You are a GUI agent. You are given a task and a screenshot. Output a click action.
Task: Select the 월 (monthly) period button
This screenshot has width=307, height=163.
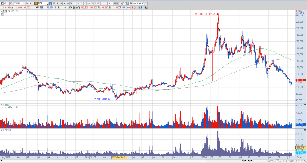pos(57,3)
